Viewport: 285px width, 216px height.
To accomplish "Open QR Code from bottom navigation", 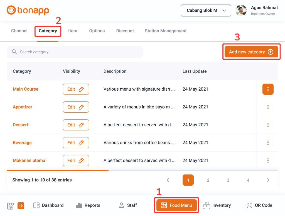I will [x=259, y=205].
